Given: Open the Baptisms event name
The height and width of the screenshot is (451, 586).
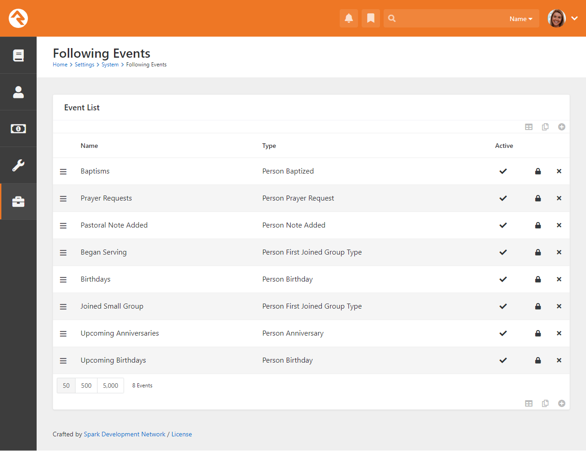Looking at the screenshot, I should [x=95, y=171].
